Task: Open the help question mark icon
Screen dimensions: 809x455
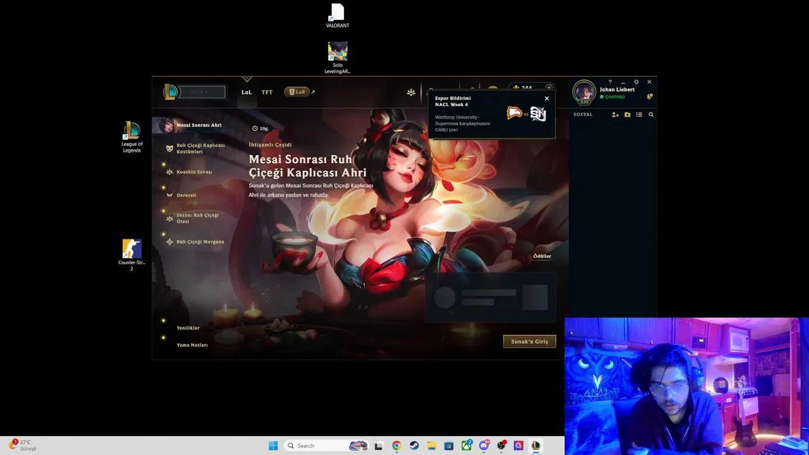Action: click(x=610, y=82)
